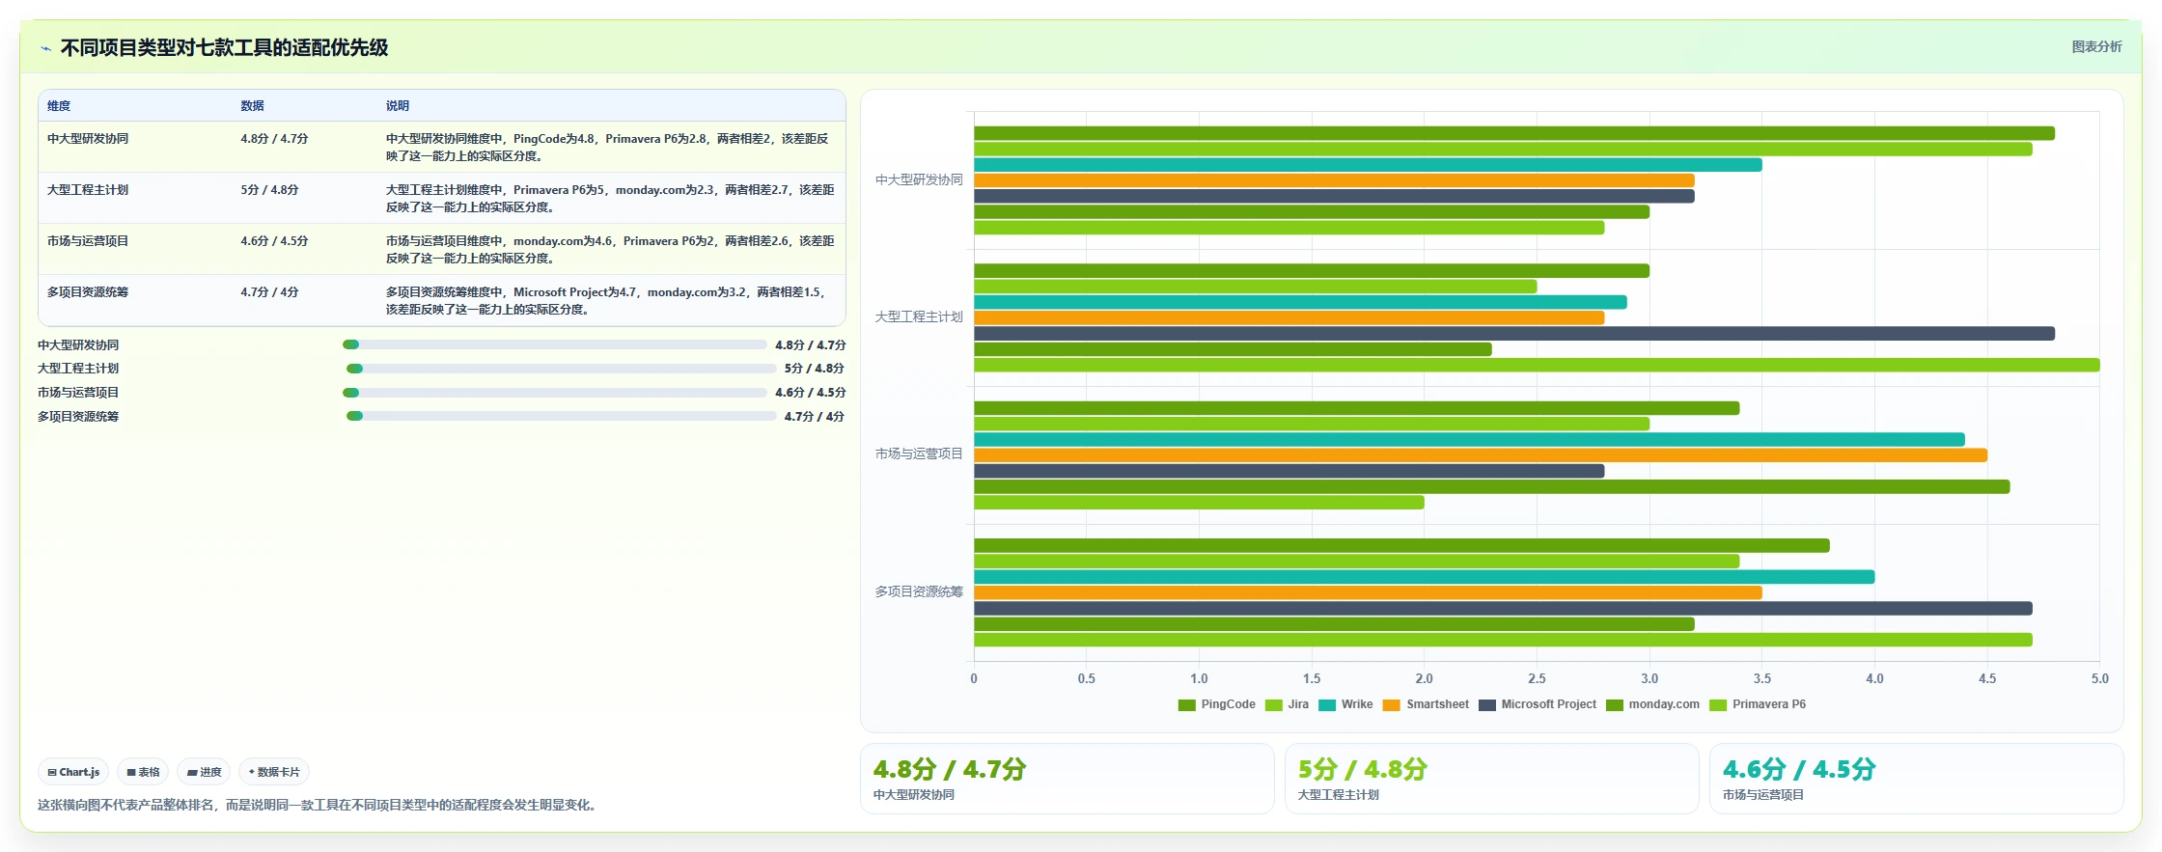Viewport: 2162px width, 852px height.
Task: Open the 4.8分 / 4.7分 data card
Action: click(x=1067, y=779)
